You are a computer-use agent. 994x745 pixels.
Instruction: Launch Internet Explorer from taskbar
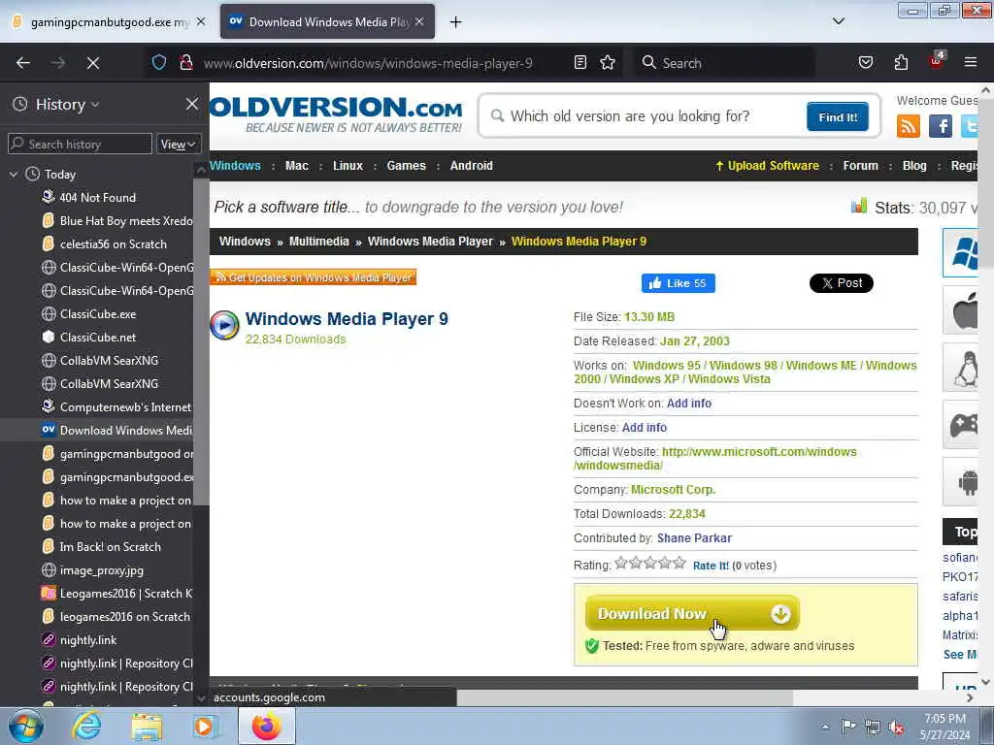click(x=86, y=726)
